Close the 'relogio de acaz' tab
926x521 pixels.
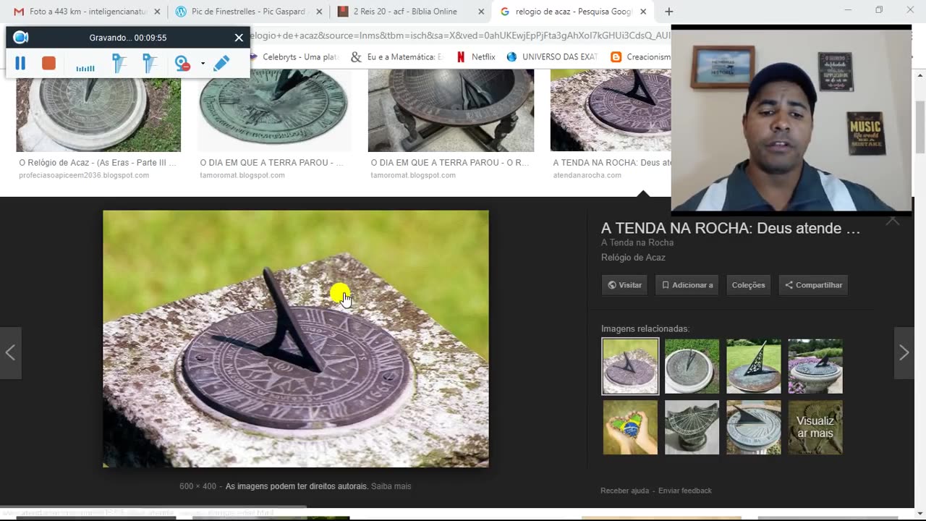[x=643, y=12]
